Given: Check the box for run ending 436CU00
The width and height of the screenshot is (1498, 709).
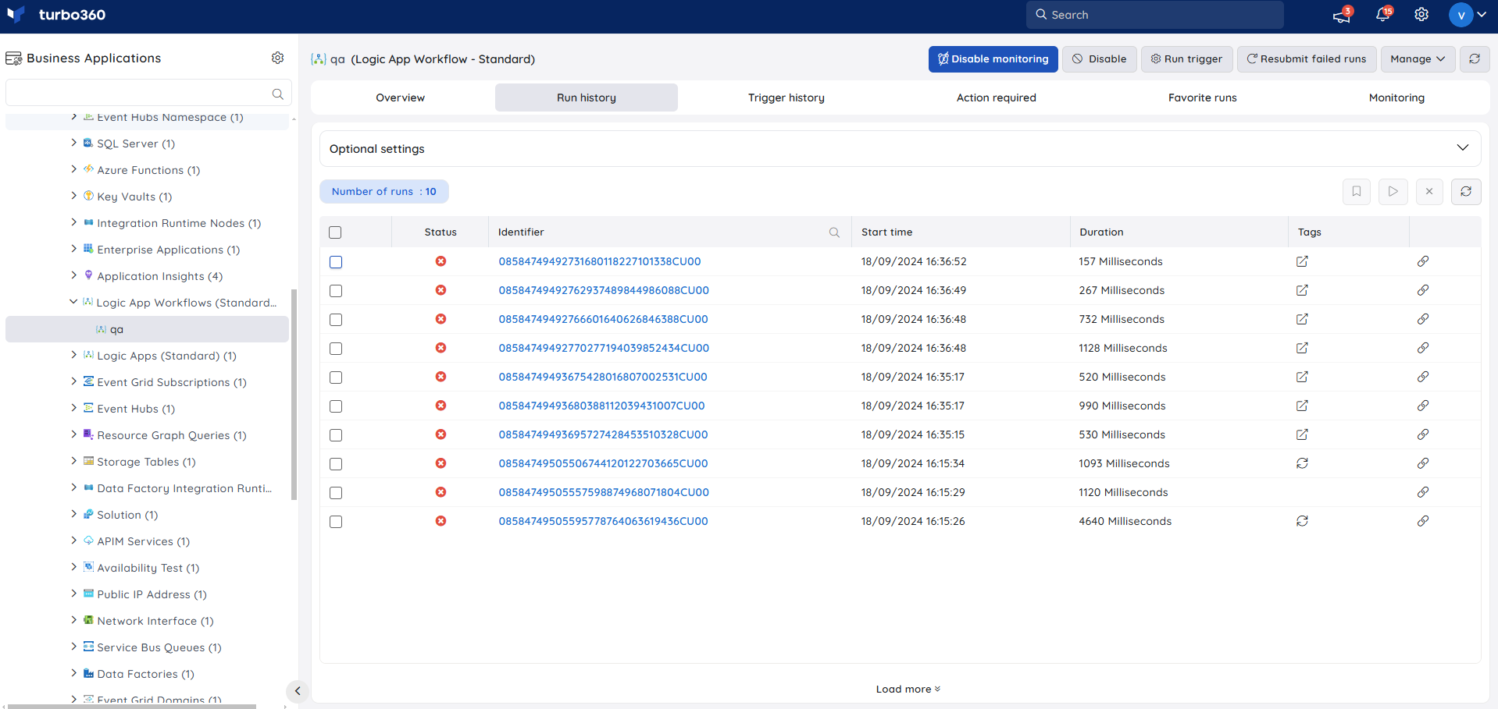Looking at the screenshot, I should 336,522.
